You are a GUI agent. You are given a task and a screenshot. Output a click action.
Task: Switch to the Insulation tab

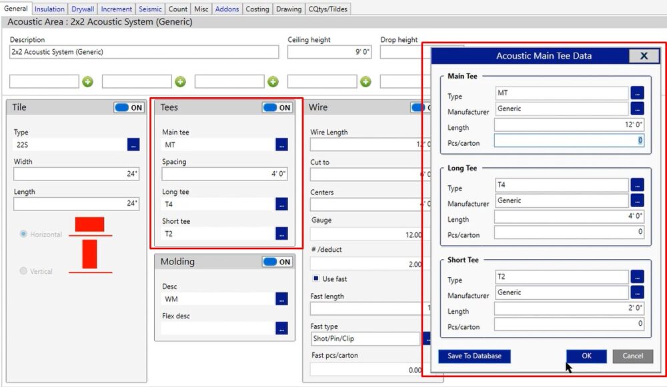[49, 9]
